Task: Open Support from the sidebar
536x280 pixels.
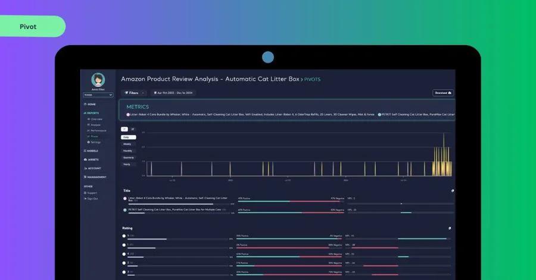Action: pyautogui.click(x=92, y=193)
